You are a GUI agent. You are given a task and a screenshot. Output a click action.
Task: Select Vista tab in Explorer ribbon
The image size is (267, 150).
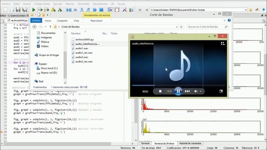[x=76, y=20]
